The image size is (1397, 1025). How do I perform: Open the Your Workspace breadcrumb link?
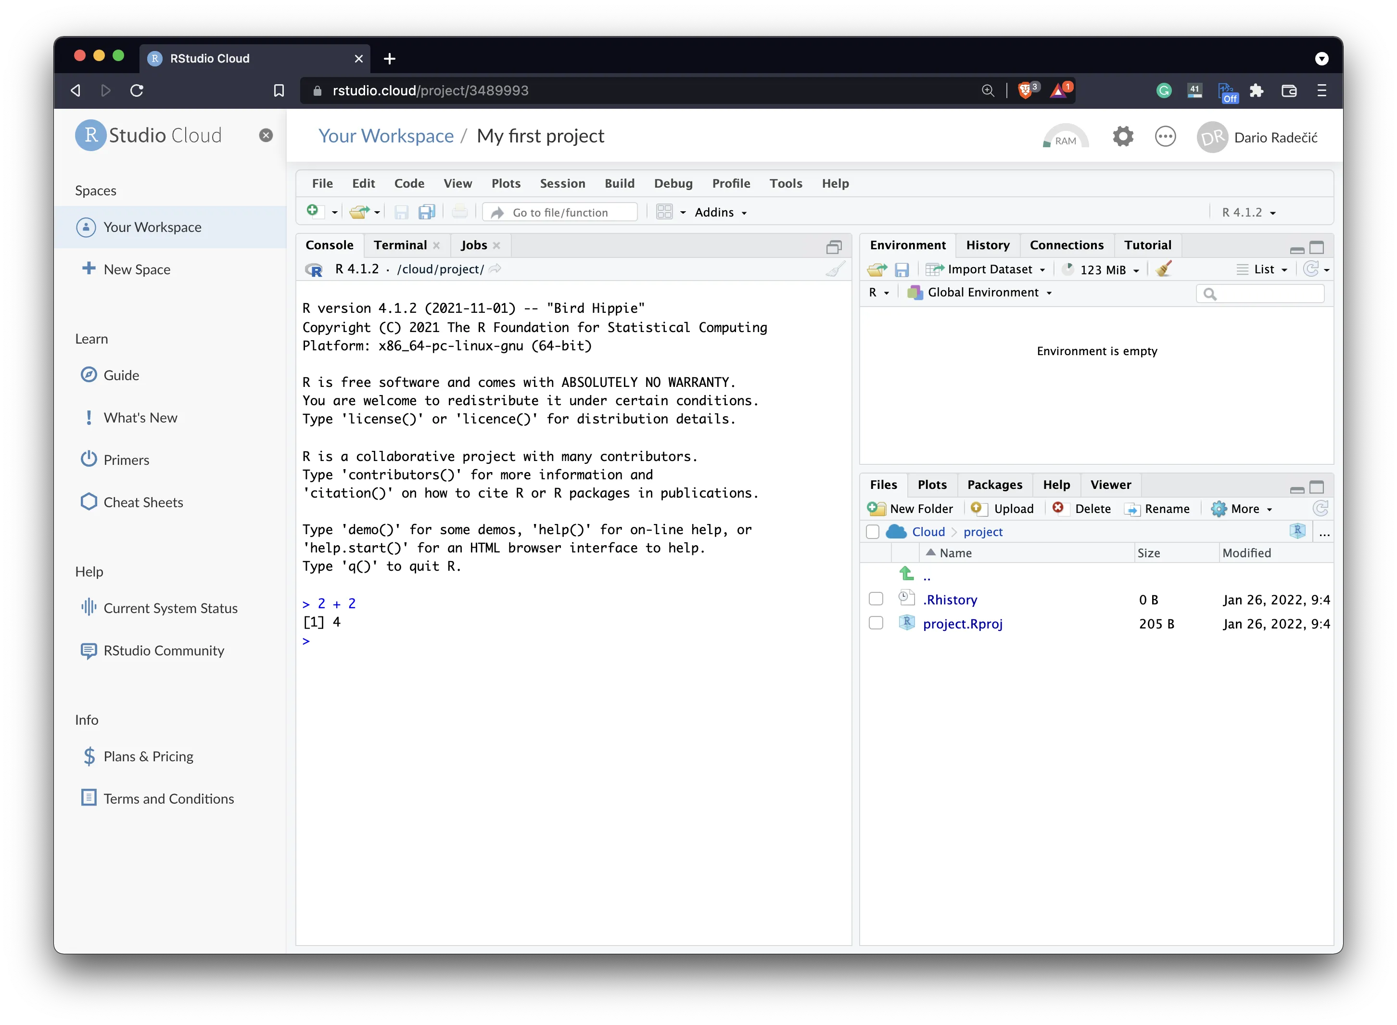coord(386,136)
